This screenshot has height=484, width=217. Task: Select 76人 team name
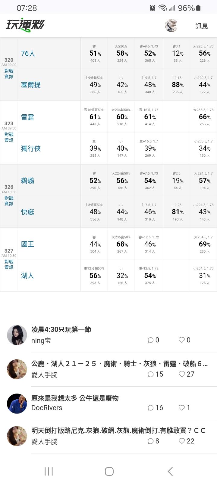point(28,54)
